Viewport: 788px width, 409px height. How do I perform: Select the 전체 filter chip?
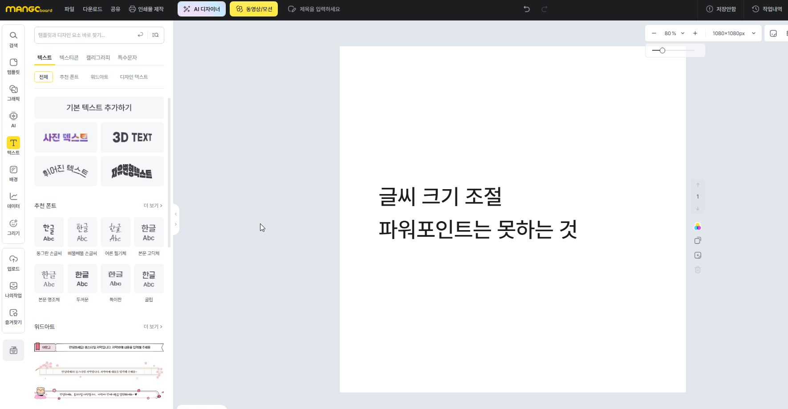[44, 77]
